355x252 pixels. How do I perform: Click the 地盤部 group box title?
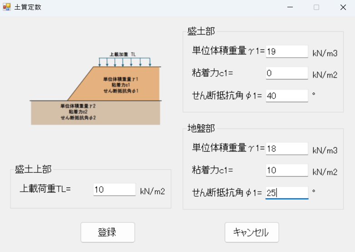(201, 128)
